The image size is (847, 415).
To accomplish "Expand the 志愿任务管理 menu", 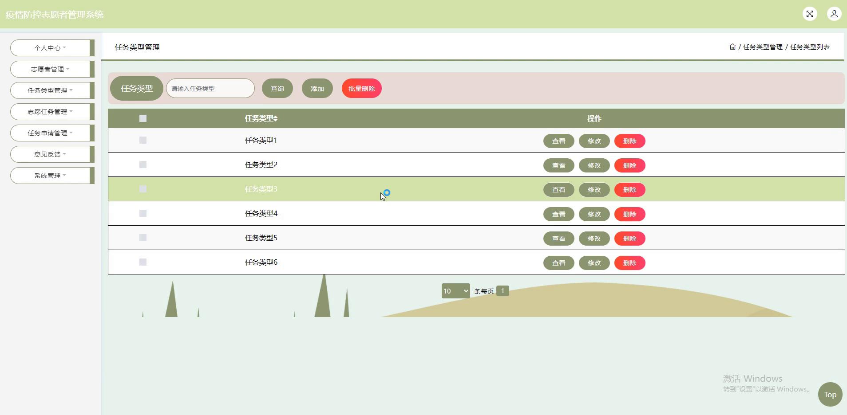I will pos(52,112).
